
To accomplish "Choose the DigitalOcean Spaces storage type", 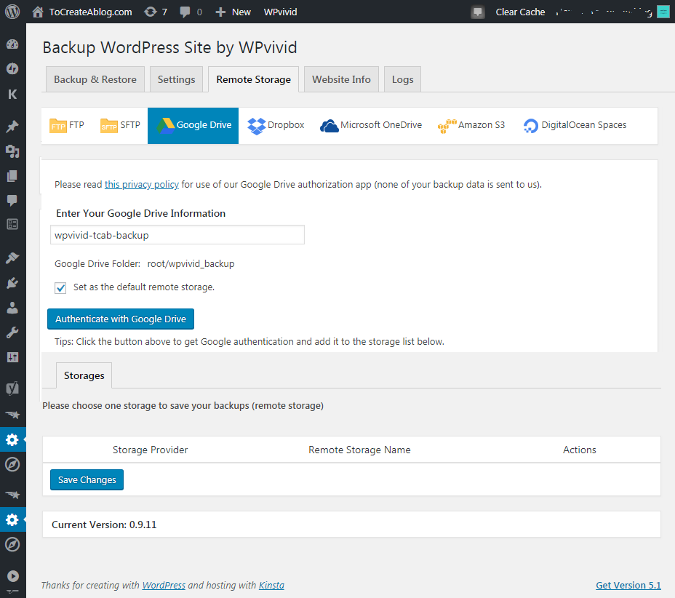I will (575, 125).
